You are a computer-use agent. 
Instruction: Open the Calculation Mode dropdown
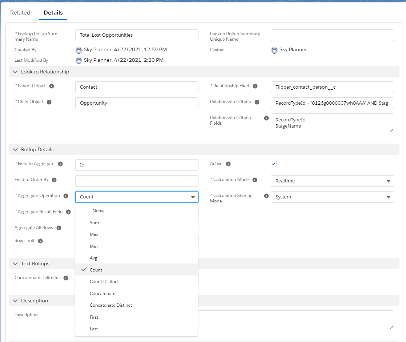(332, 181)
